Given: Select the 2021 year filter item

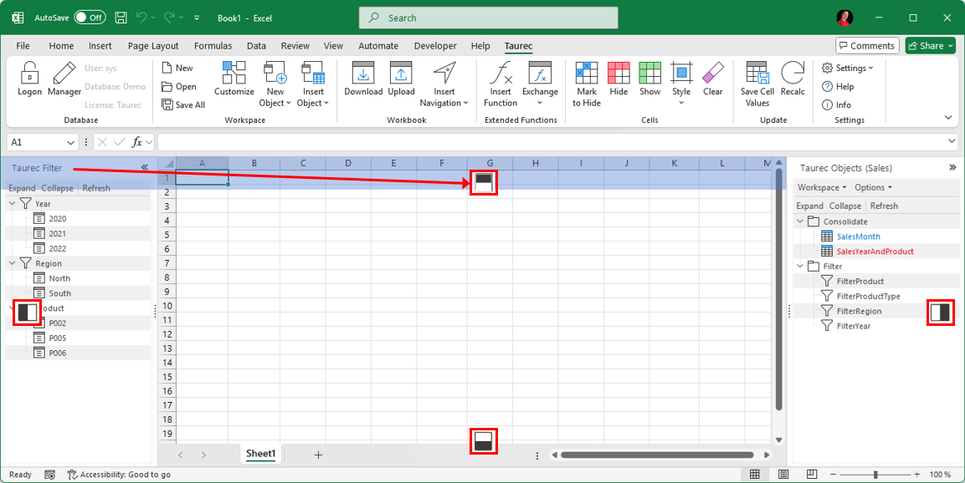Looking at the screenshot, I should [x=57, y=233].
